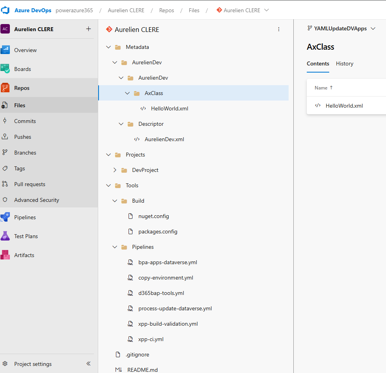386x373 pixels.
Task: Collapse the Pipelines folder chevron in tree
Action: [115, 247]
